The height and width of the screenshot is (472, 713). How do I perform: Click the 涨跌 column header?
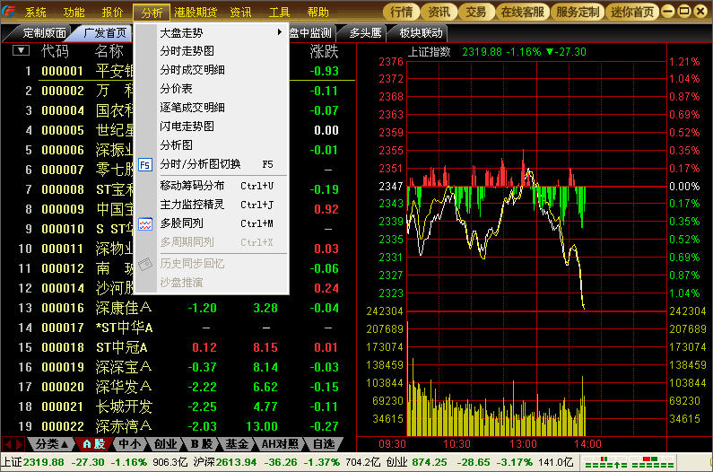click(325, 51)
